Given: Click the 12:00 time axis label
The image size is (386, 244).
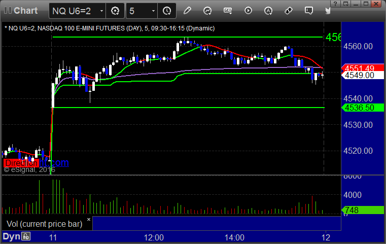Looking at the screenshot, I should click(x=154, y=237).
